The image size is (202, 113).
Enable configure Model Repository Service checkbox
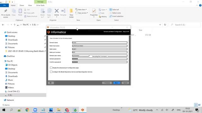pos(51,72)
